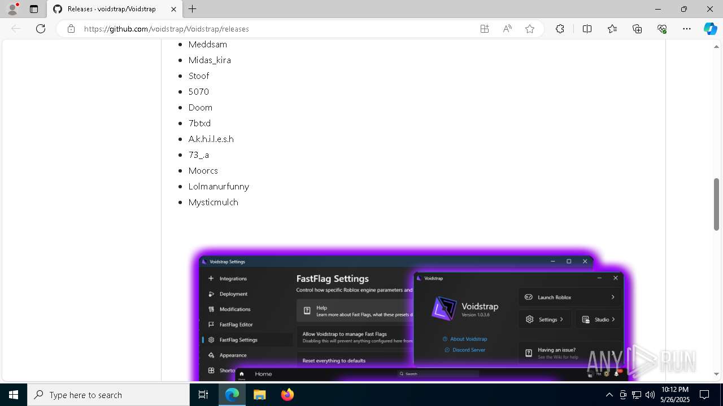Click the scrollbar up arrow
The height and width of the screenshot is (406, 723).
[716, 46]
